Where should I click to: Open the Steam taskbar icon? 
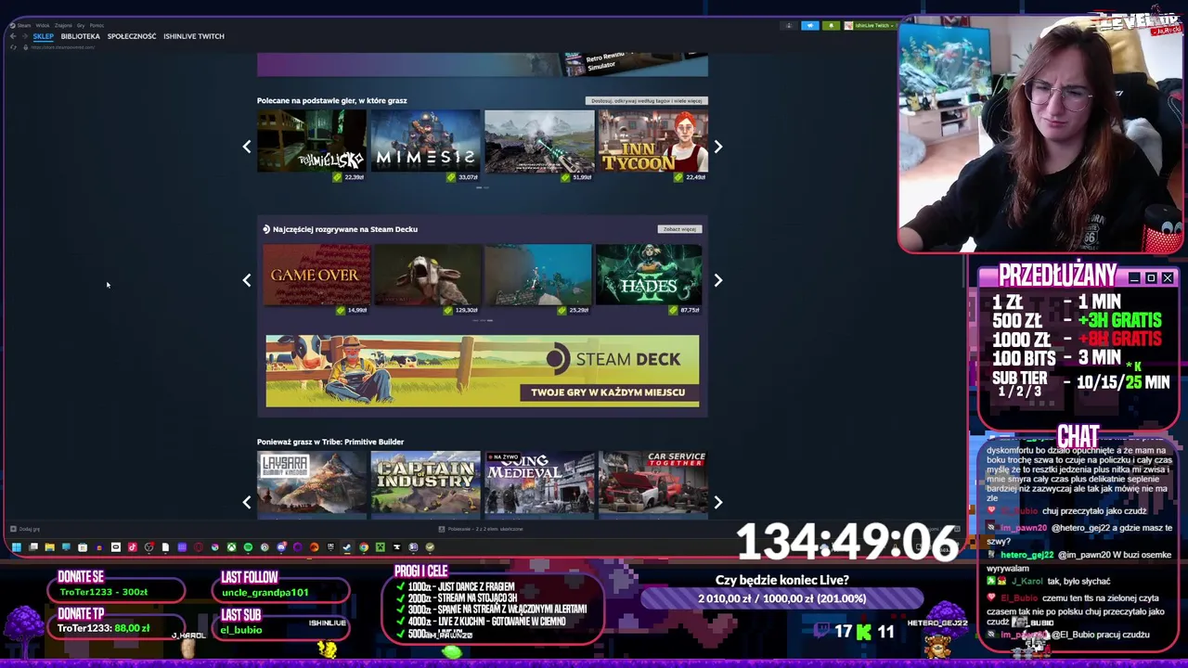tap(346, 547)
